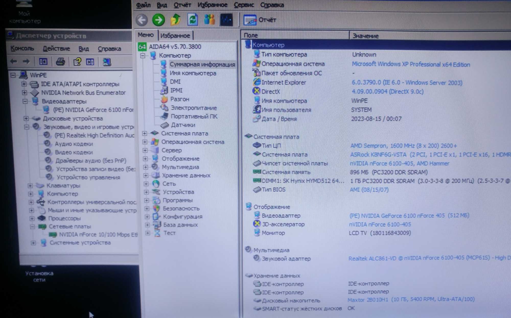The height and width of the screenshot is (318, 511).
Task: Switch to the Избранное tab in left pane
Action: click(175, 35)
